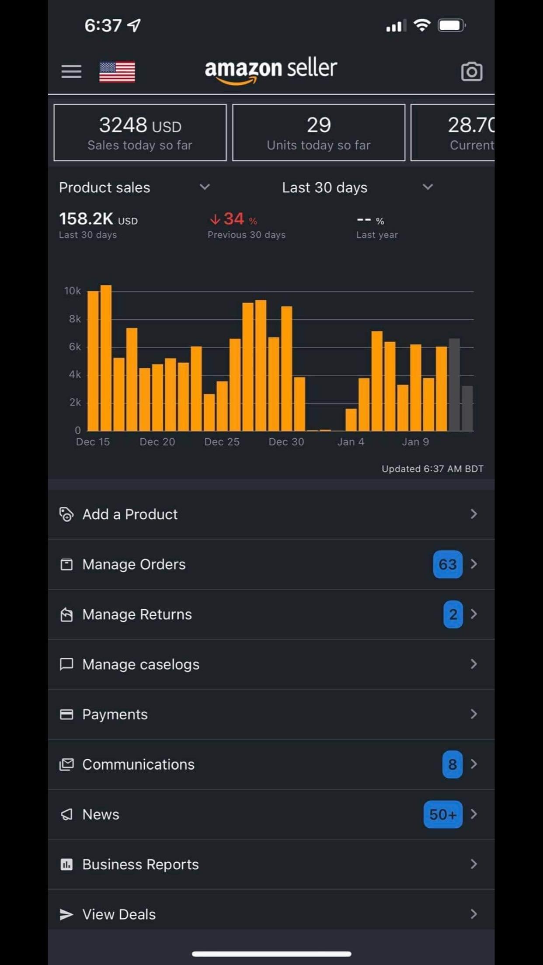This screenshot has height=965, width=543.
Task: Tap the Payments card icon
Action: (66, 715)
